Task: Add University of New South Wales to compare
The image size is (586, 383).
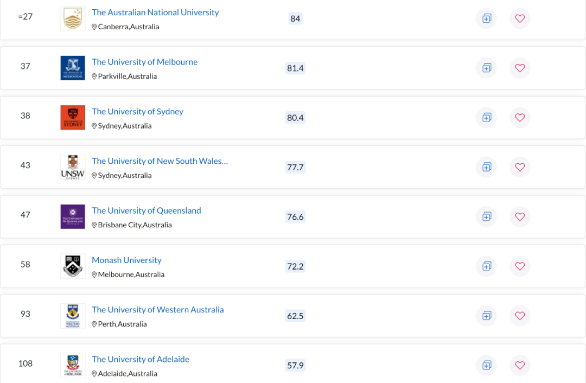Action: pos(486,167)
